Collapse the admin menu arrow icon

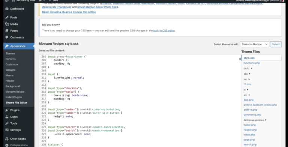click(7, 145)
